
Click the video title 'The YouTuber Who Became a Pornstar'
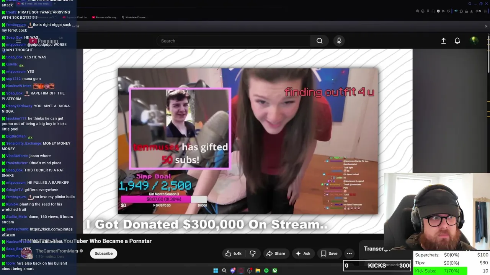click(x=102, y=241)
